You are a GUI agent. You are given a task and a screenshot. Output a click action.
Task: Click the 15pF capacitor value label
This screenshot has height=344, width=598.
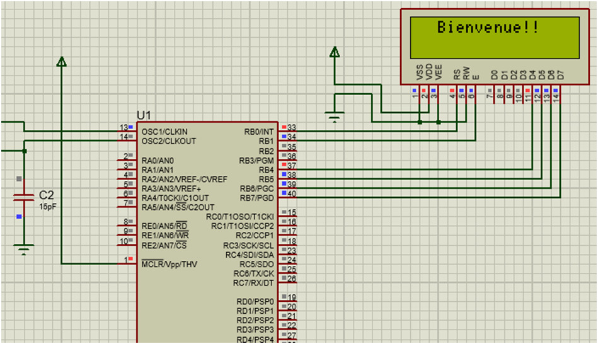48,206
